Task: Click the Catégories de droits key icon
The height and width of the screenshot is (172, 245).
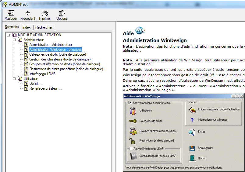Action: click(x=133, y=121)
